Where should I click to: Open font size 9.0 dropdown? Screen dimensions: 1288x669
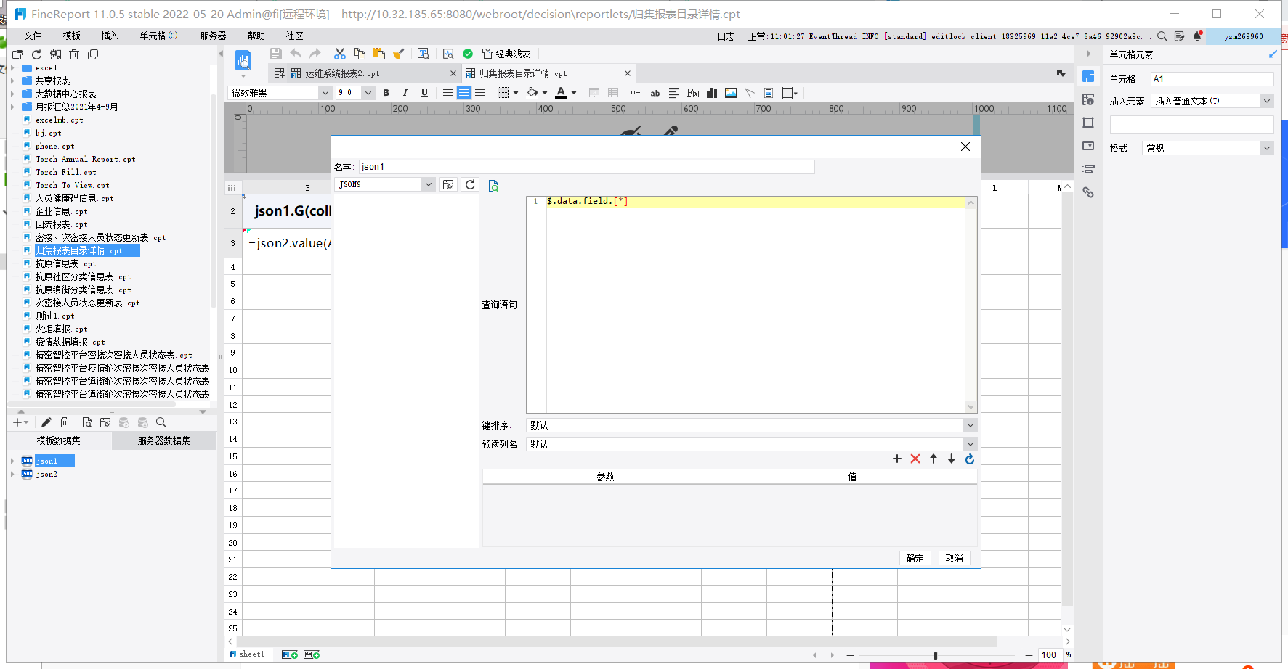pyautogui.click(x=368, y=93)
